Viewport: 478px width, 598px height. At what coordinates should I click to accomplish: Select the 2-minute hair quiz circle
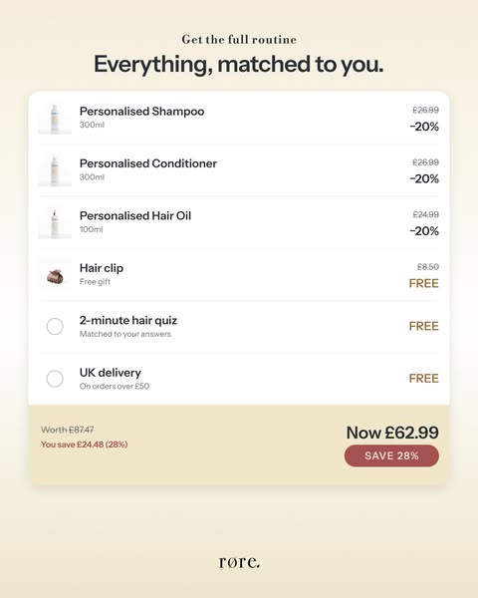55,327
